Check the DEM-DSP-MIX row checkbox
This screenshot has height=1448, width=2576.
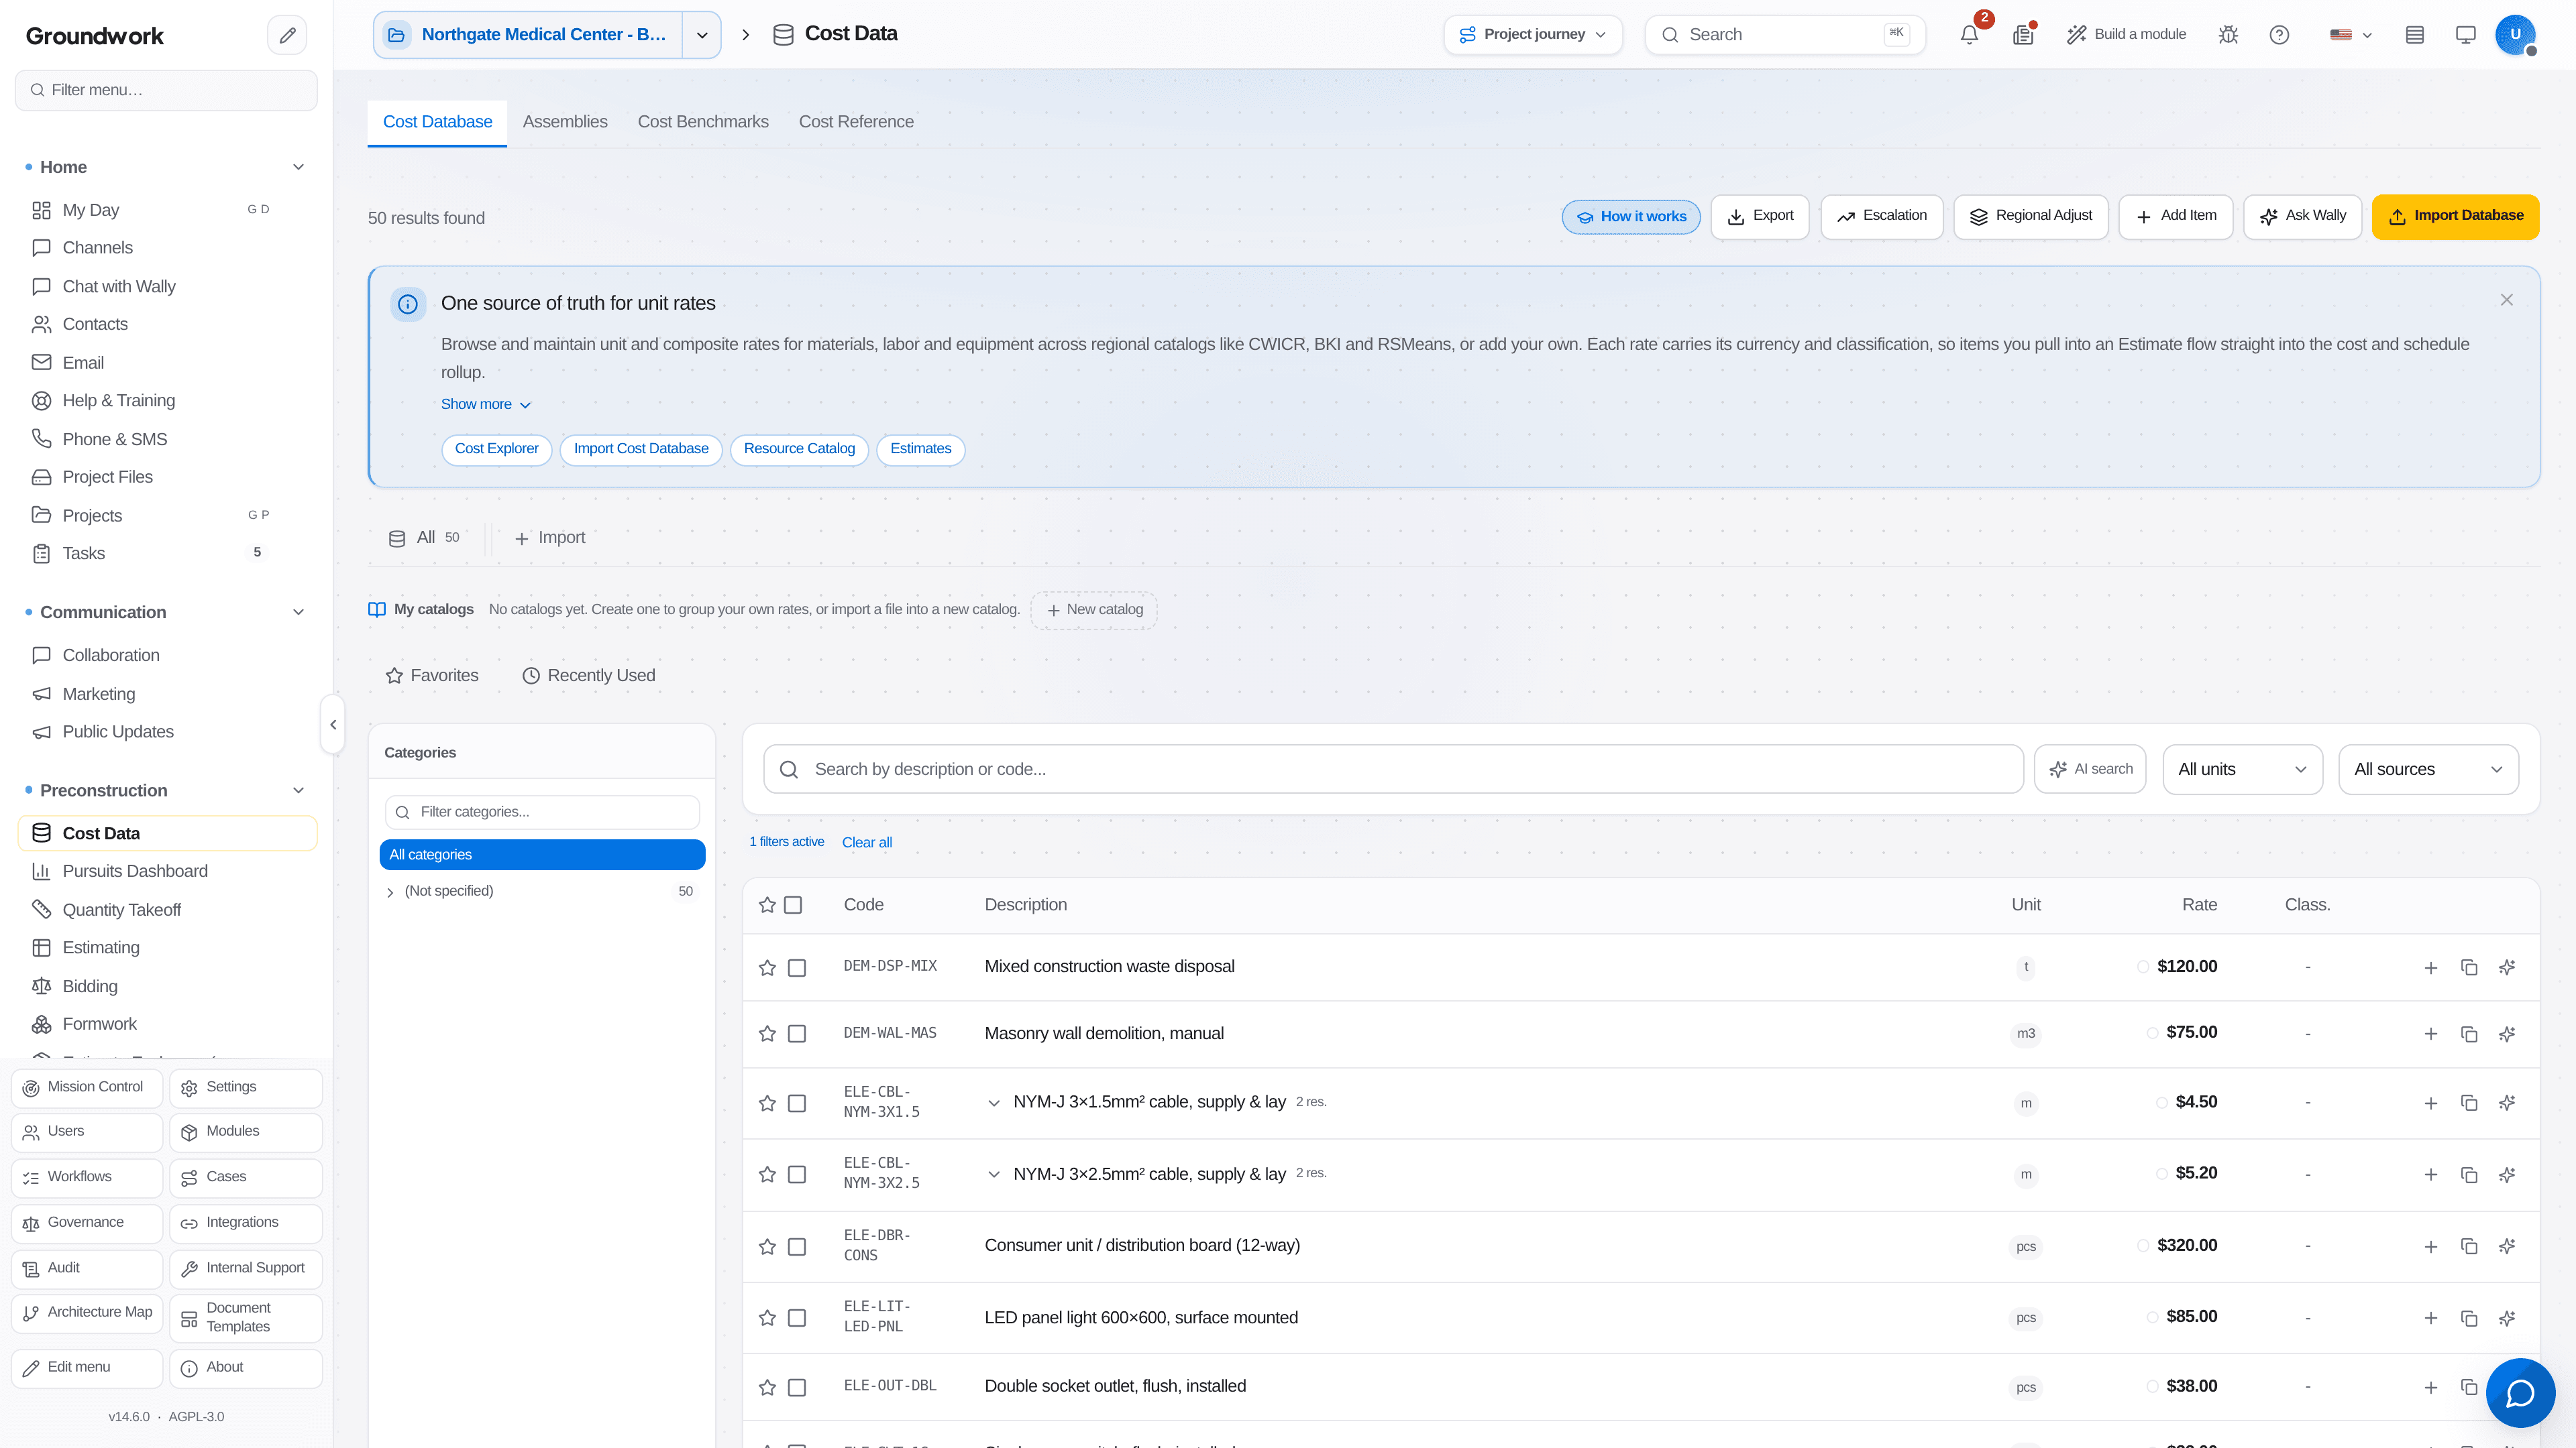797,967
